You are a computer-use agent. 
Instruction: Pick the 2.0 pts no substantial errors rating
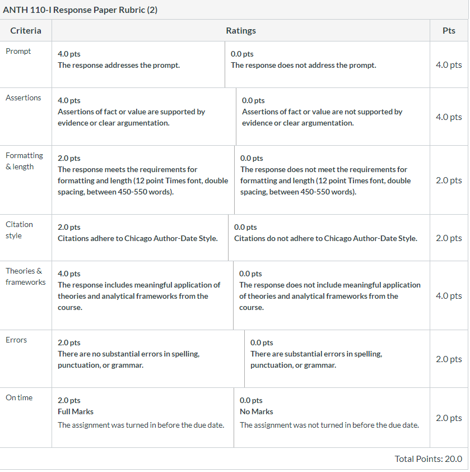pyautogui.click(x=148, y=359)
